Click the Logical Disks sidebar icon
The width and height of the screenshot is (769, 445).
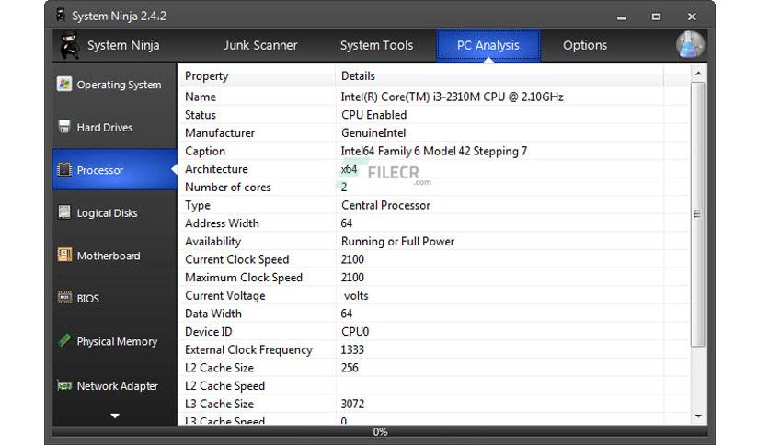pyautogui.click(x=64, y=212)
